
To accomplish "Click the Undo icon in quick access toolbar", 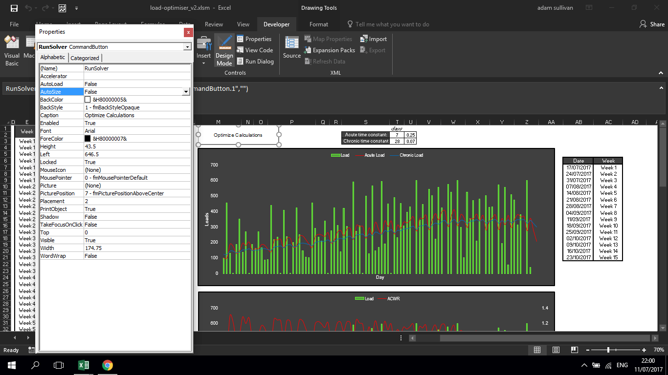I will click(x=28, y=7).
